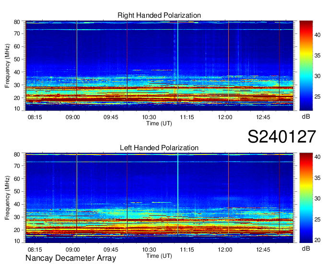This screenshot has width=326, height=264.
Task: Click the "Left Handed Polarization" plot title
Action: tap(159, 148)
